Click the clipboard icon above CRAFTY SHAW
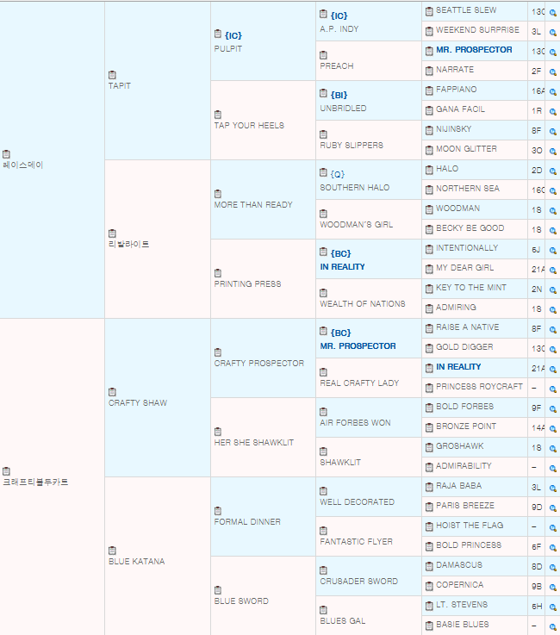This screenshot has height=635, width=560. [113, 392]
